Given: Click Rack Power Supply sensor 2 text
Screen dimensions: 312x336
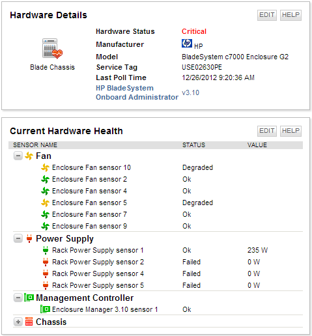Looking at the screenshot, I should 98,262.
